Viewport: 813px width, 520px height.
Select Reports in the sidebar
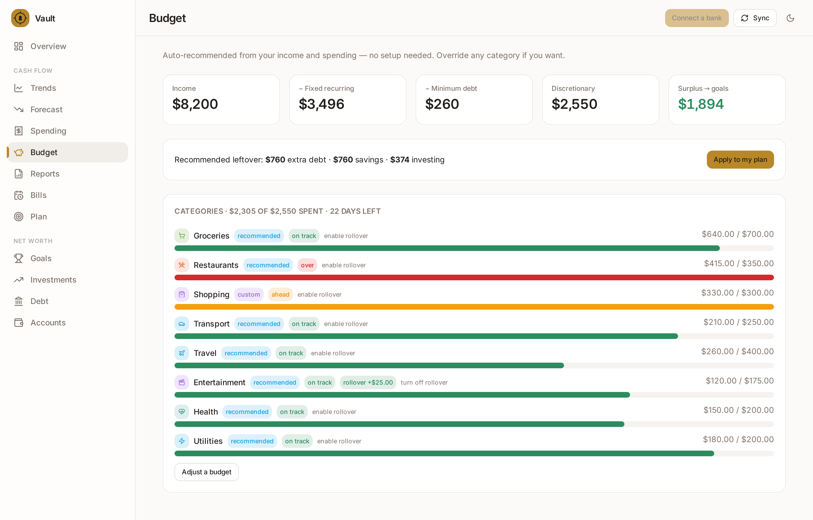[x=68, y=174]
